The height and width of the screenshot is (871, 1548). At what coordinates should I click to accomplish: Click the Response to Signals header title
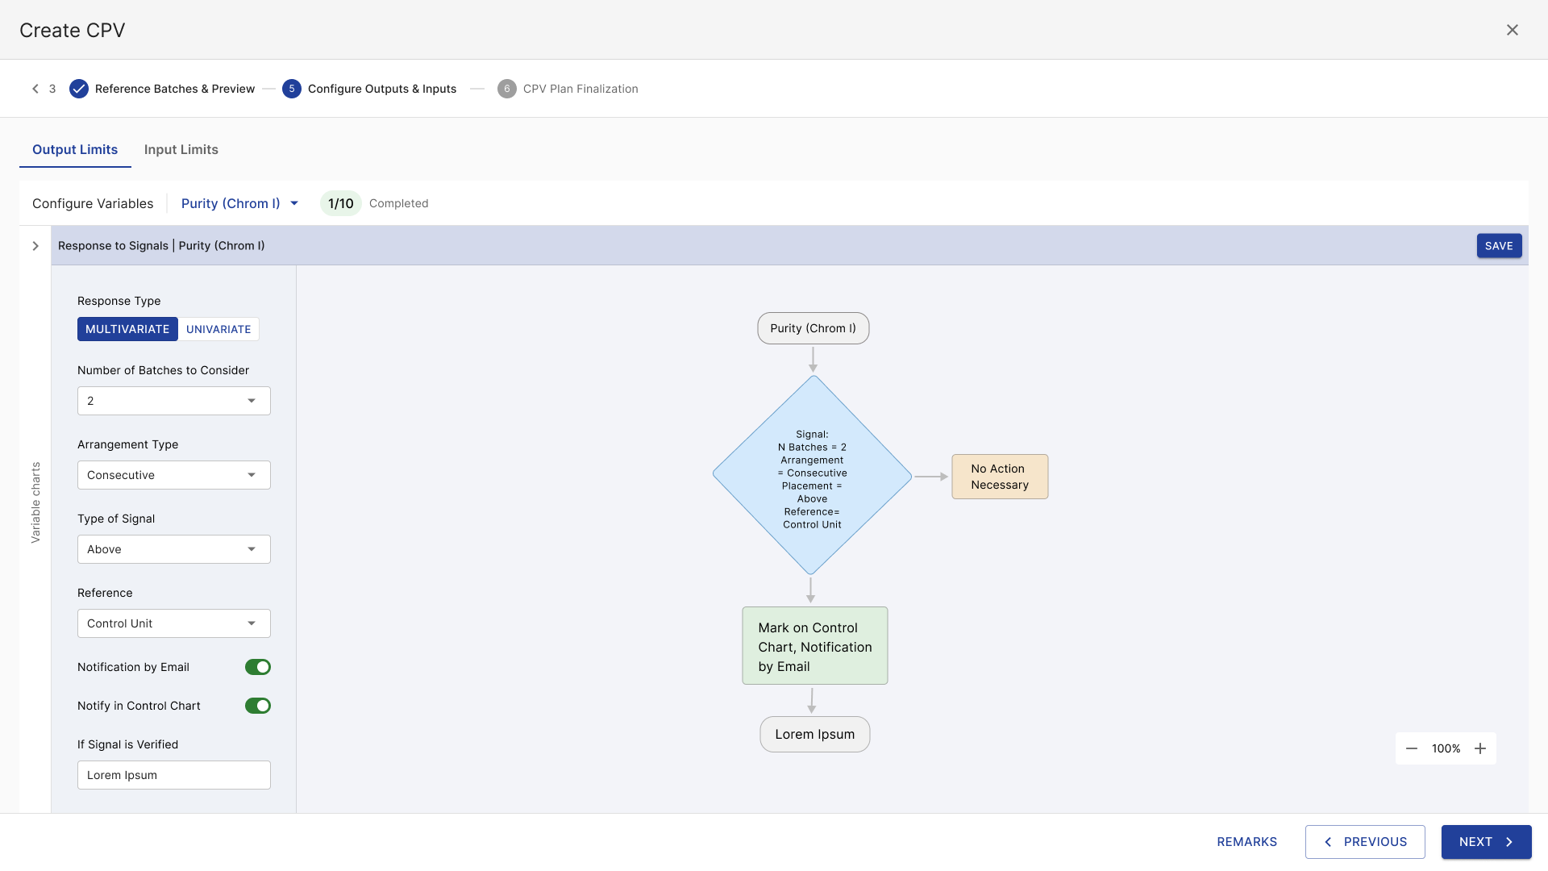[x=161, y=246]
